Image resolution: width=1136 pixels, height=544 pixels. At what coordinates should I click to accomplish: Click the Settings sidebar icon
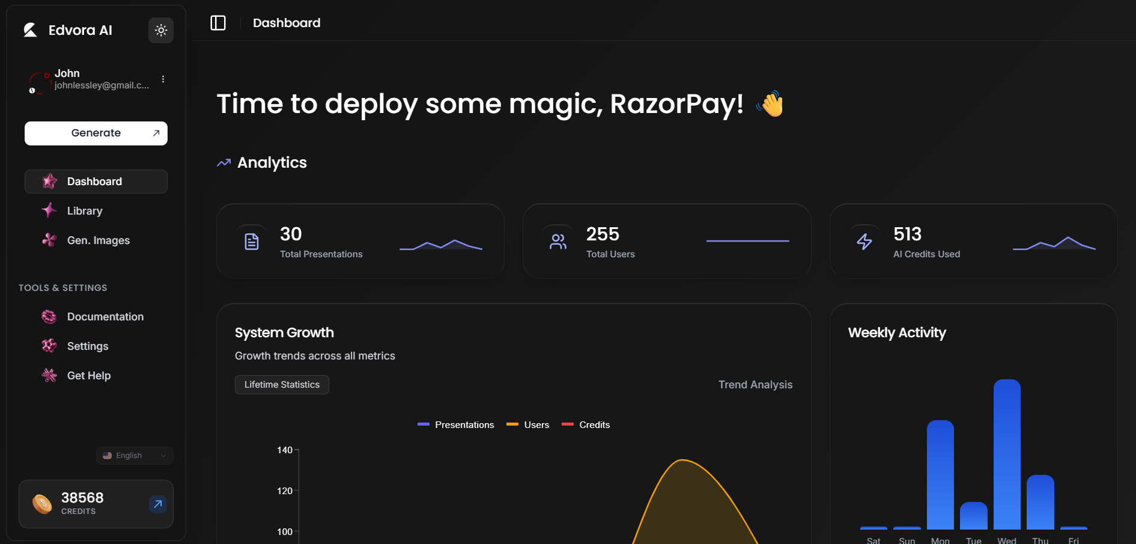[x=49, y=346]
